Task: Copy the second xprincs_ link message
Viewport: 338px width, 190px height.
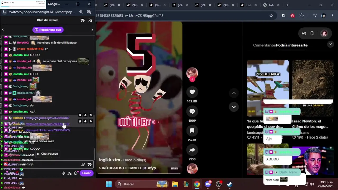Action: 80,121
